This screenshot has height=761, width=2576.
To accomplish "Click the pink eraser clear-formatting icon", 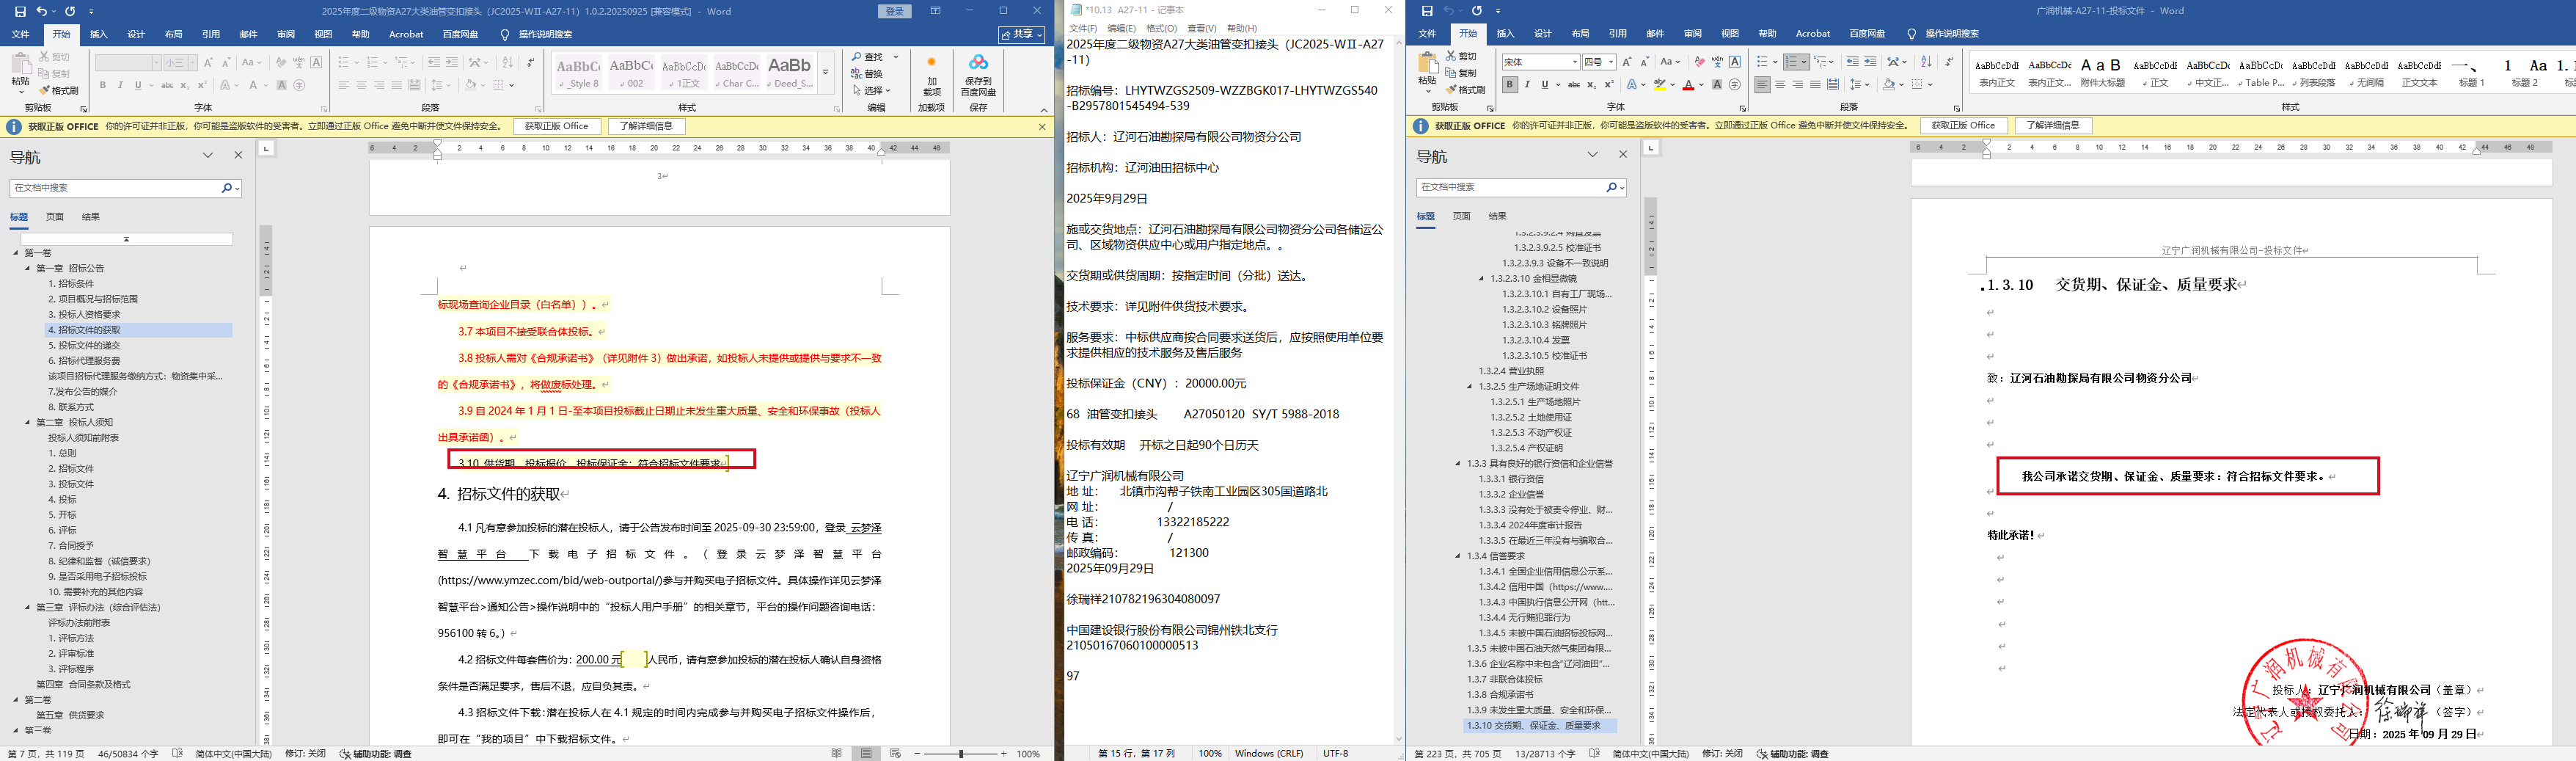I will (x=1699, y=62).
